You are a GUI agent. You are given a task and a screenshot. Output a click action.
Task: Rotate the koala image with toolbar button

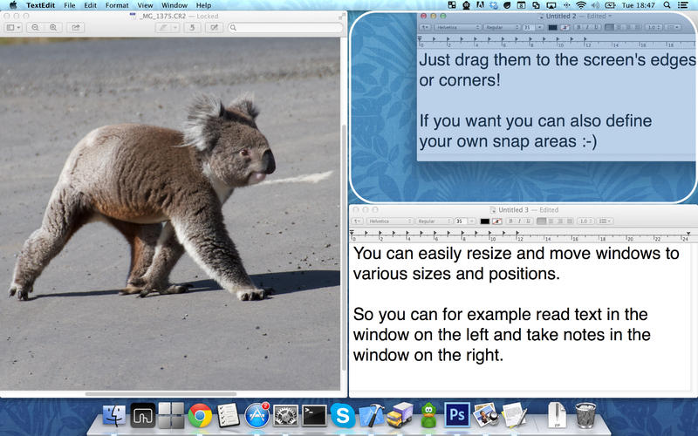click(x=192, y=28)
